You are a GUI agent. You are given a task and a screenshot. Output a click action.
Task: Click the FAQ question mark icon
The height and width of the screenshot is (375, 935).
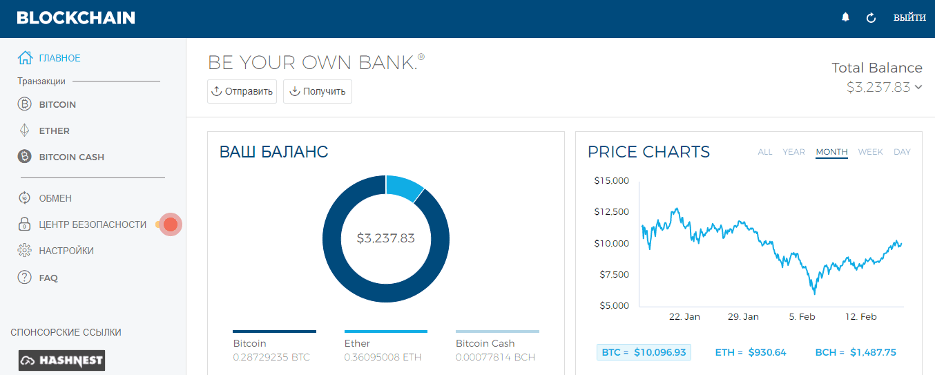click(25, 278)
